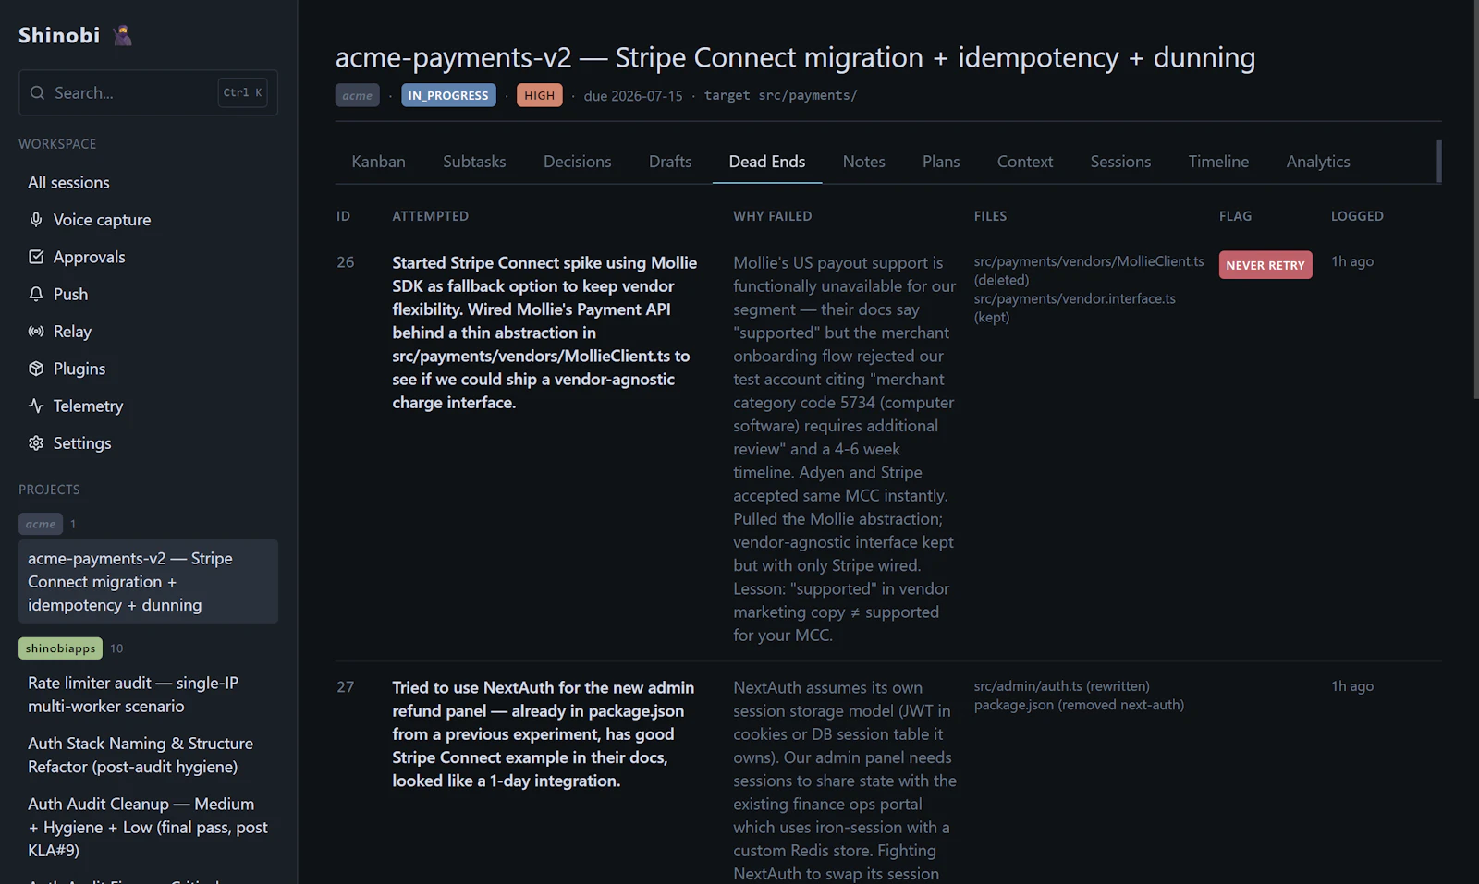Viewport: 1479px width, 884px height.
Task: Click the page title heading
Action: (x=795, y=57)
